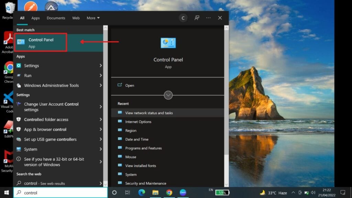Expand the preview pane actions chevron circle
Image resolution: width=352 pixels, height=198 pixels.
click(x=168, y=95)
